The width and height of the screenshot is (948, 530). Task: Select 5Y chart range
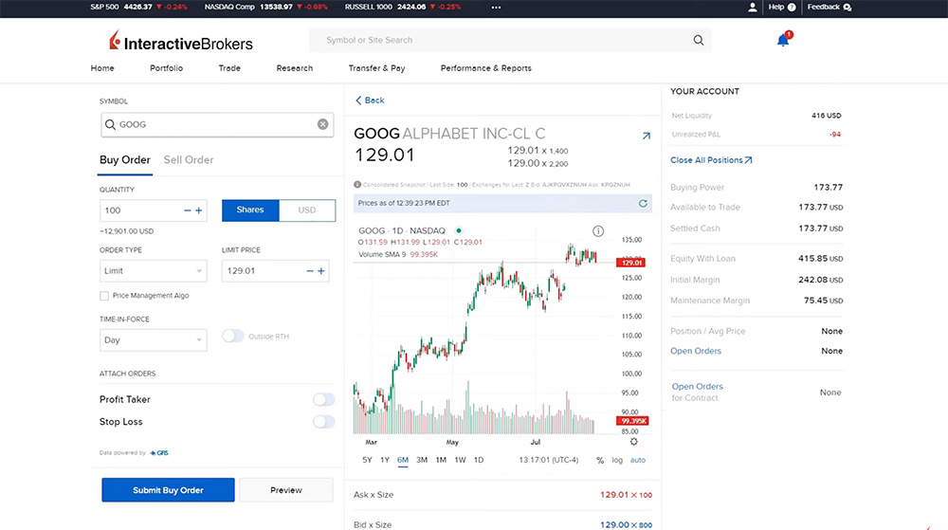[x=367, y=460]
